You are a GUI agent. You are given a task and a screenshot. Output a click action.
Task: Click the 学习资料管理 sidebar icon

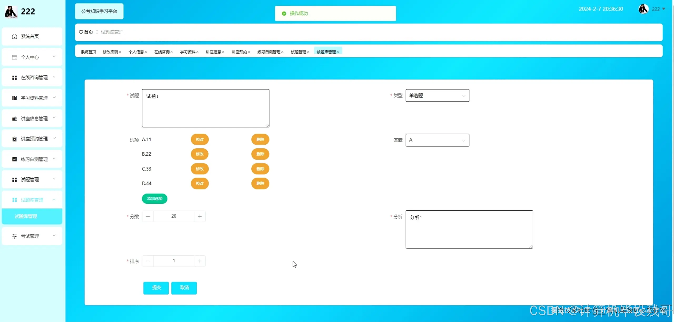coord(14,98)
